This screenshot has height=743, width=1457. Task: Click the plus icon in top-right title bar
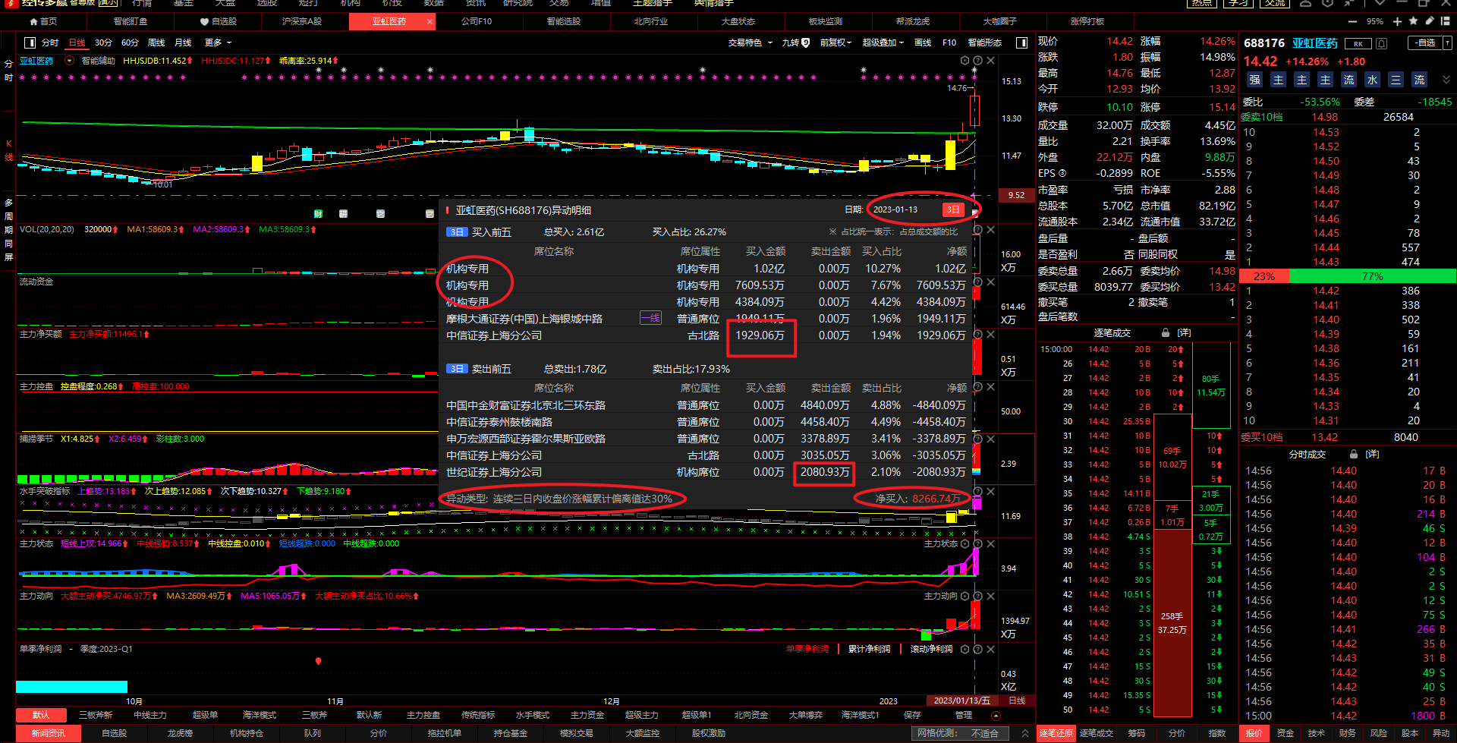pos(1397,21)
